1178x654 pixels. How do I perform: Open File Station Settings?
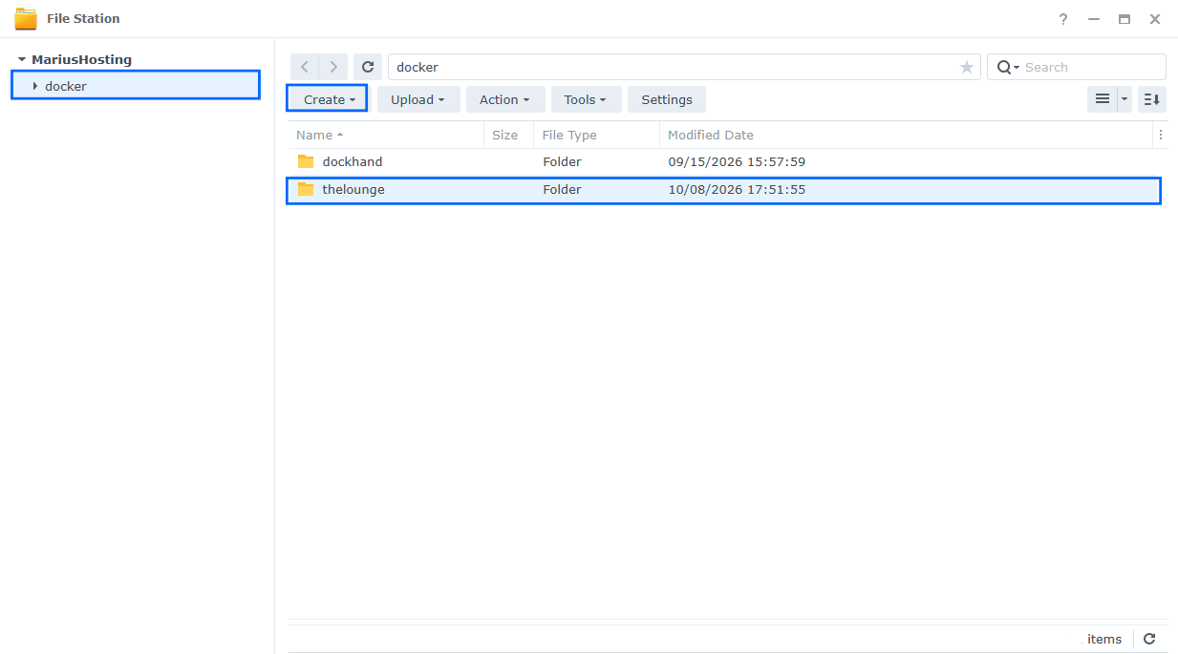point(667,99)
